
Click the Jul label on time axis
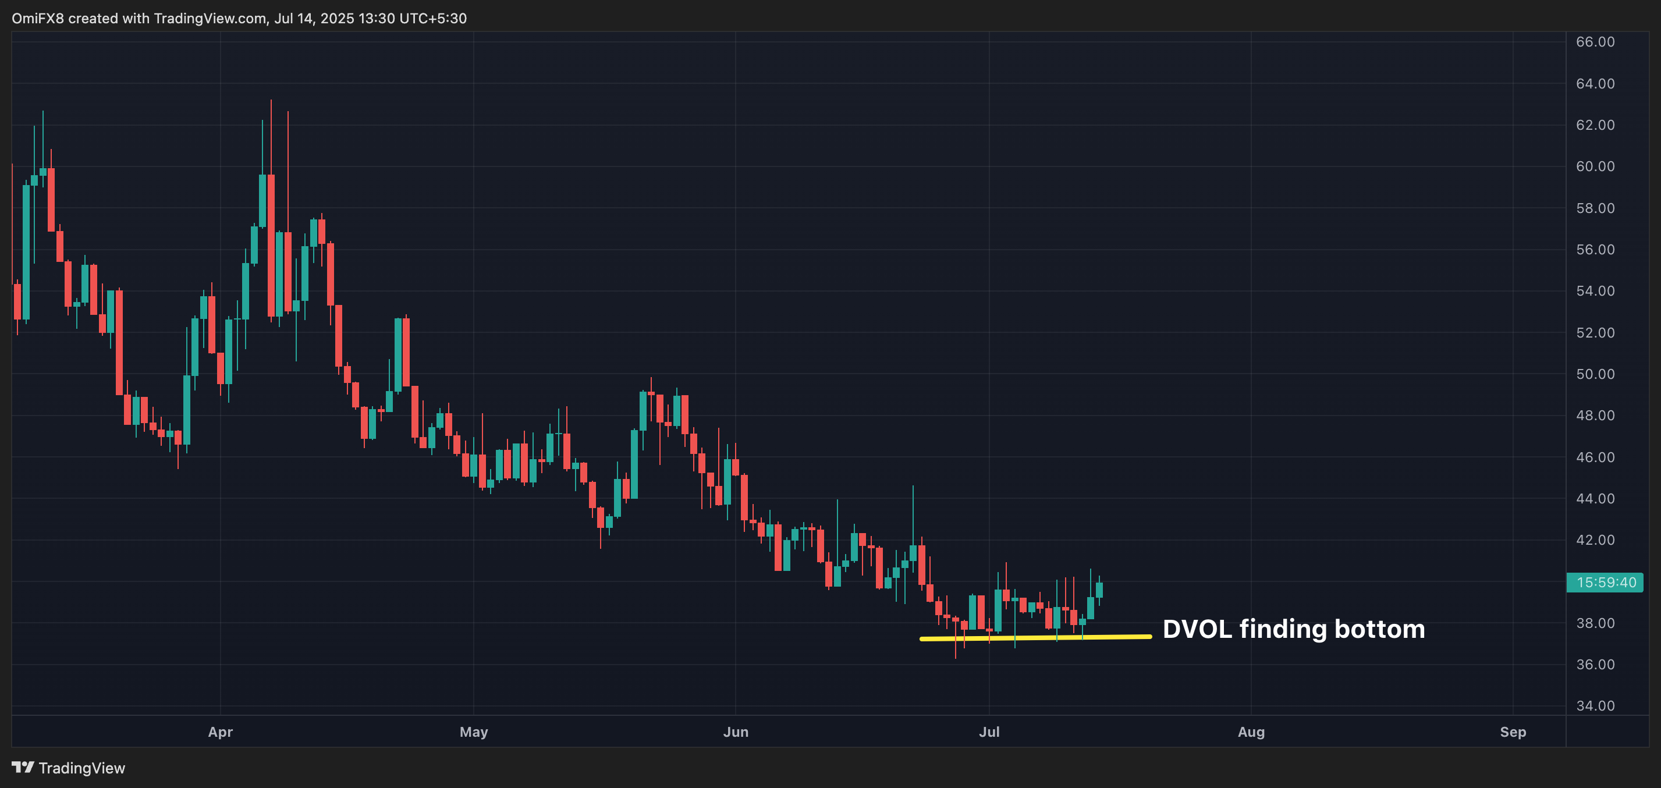point(989,732)
